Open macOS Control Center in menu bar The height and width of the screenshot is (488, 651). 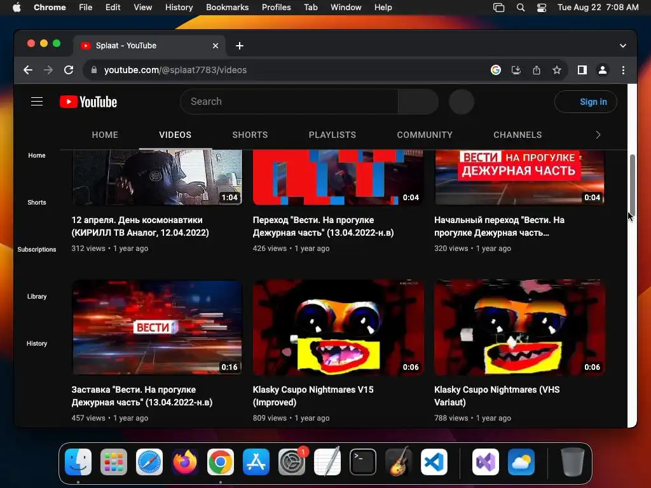click(542, 8)
